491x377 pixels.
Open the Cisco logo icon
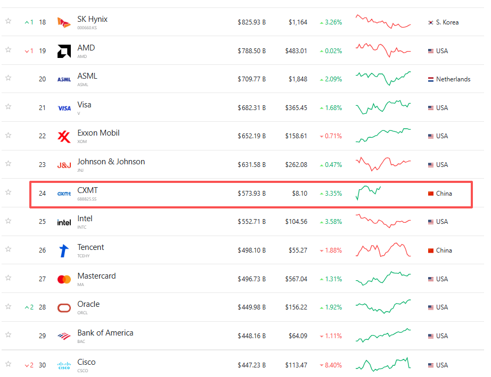pos(64,365)
